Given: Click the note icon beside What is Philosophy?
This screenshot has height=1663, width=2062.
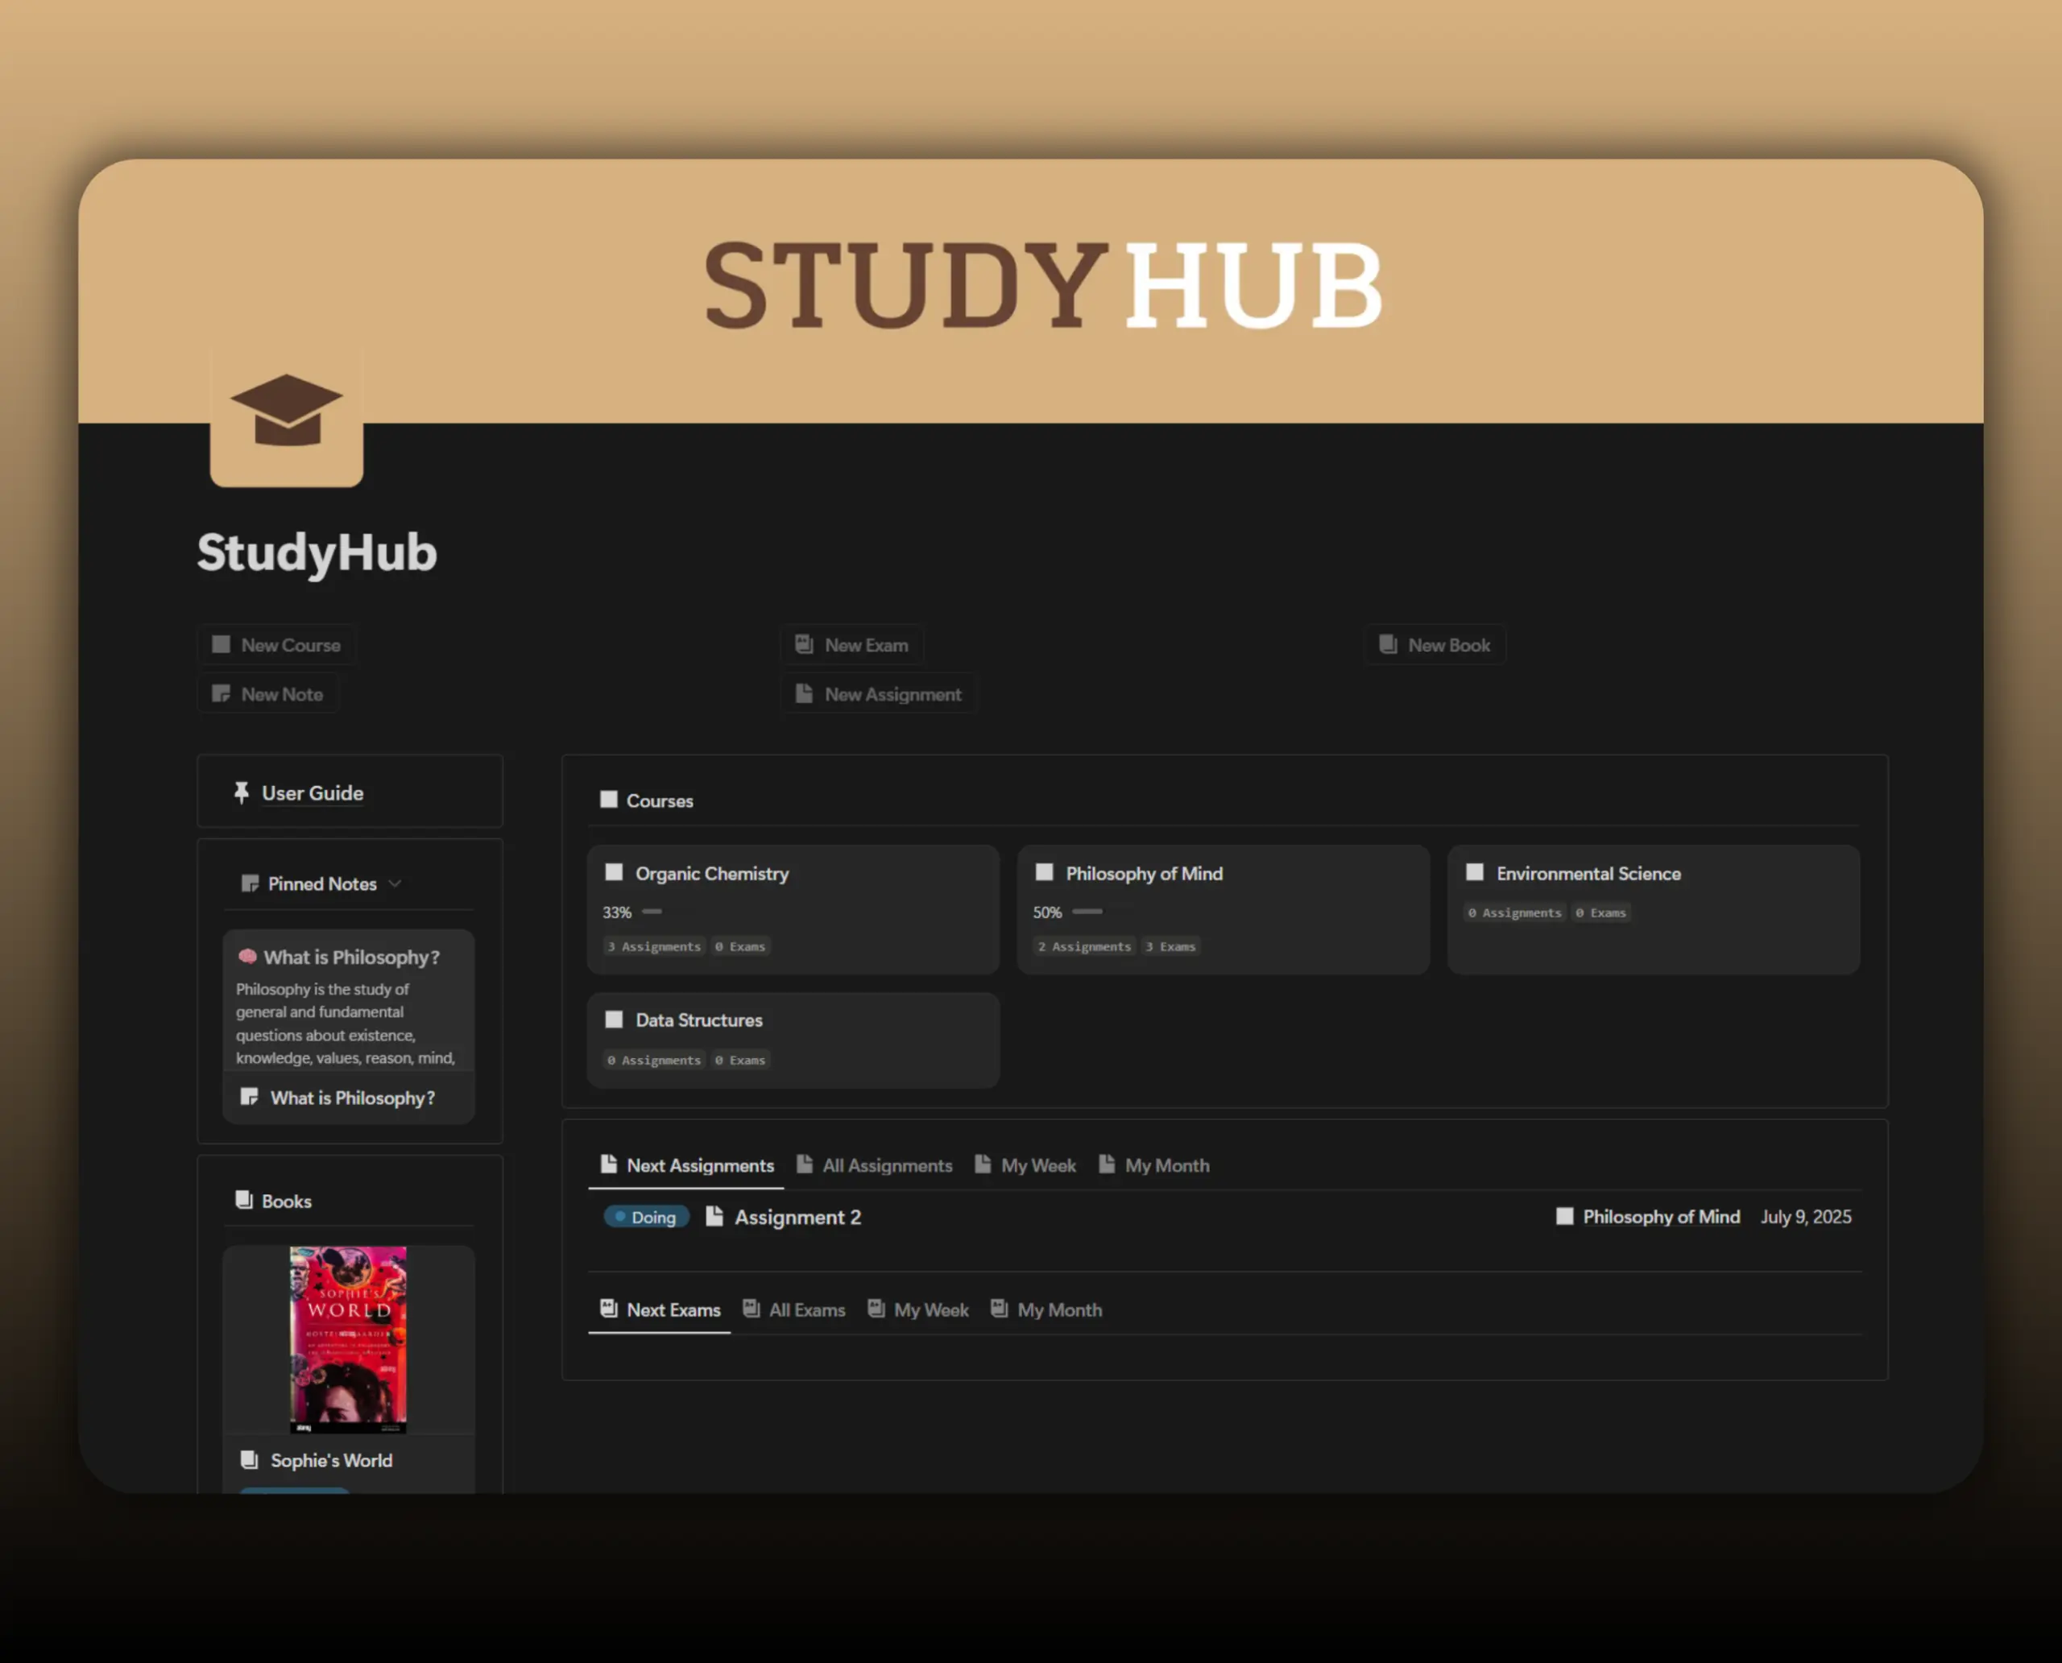Looking at the screenshot, I should [250, 1098].
